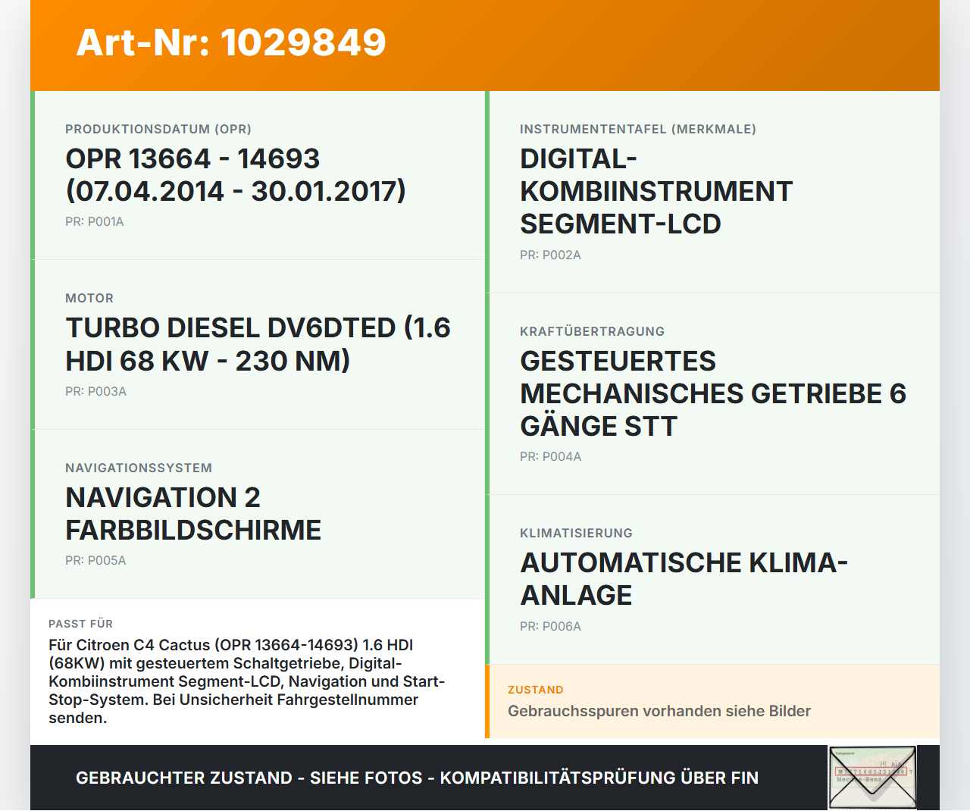Image resolution: width=970 pixels, height=811 pixels.
Task: Select the Für Citroen C4 Cactus compatibility paragraph
Action: [x=247, y=681]
